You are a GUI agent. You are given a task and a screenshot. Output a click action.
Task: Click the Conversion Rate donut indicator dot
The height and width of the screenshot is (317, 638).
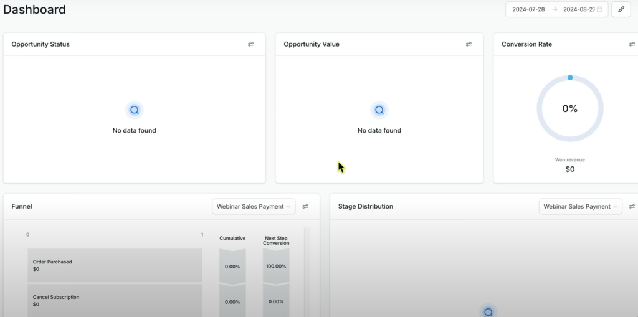coord(570,77)
